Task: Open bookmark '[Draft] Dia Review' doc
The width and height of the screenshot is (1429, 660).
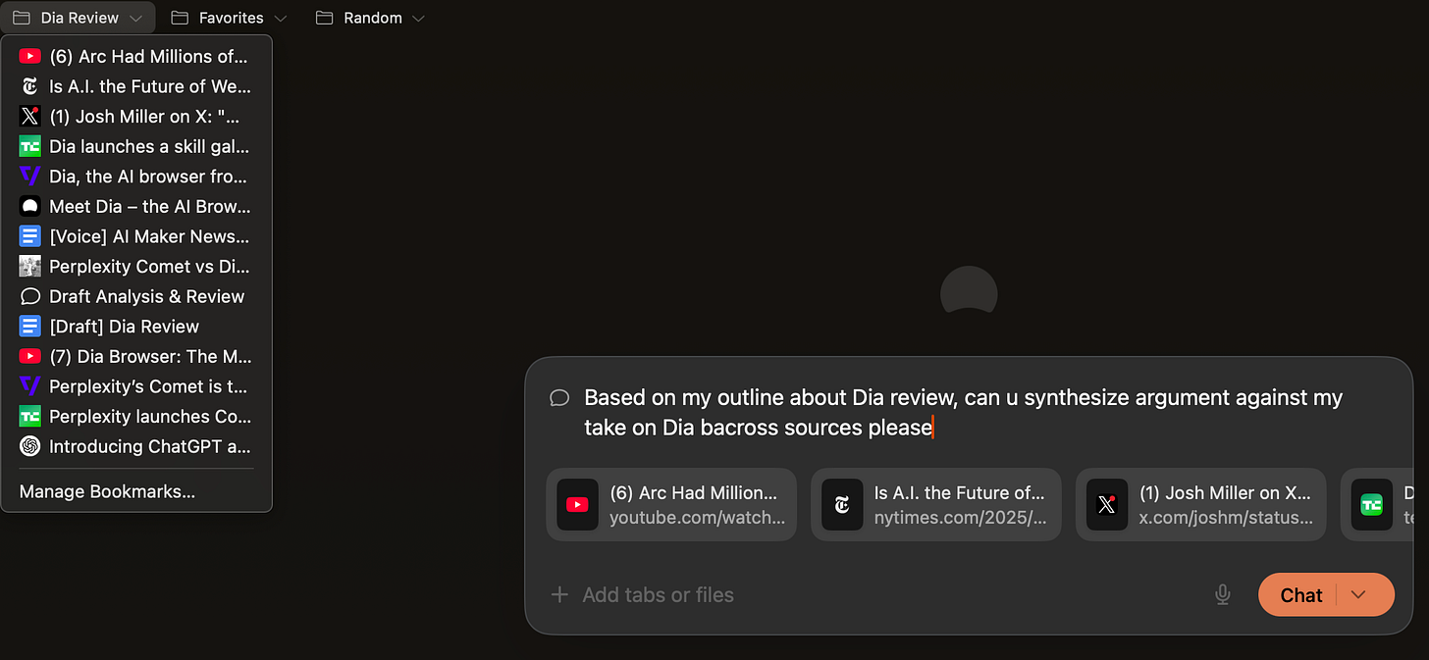Action: click(x=136, y=327)
